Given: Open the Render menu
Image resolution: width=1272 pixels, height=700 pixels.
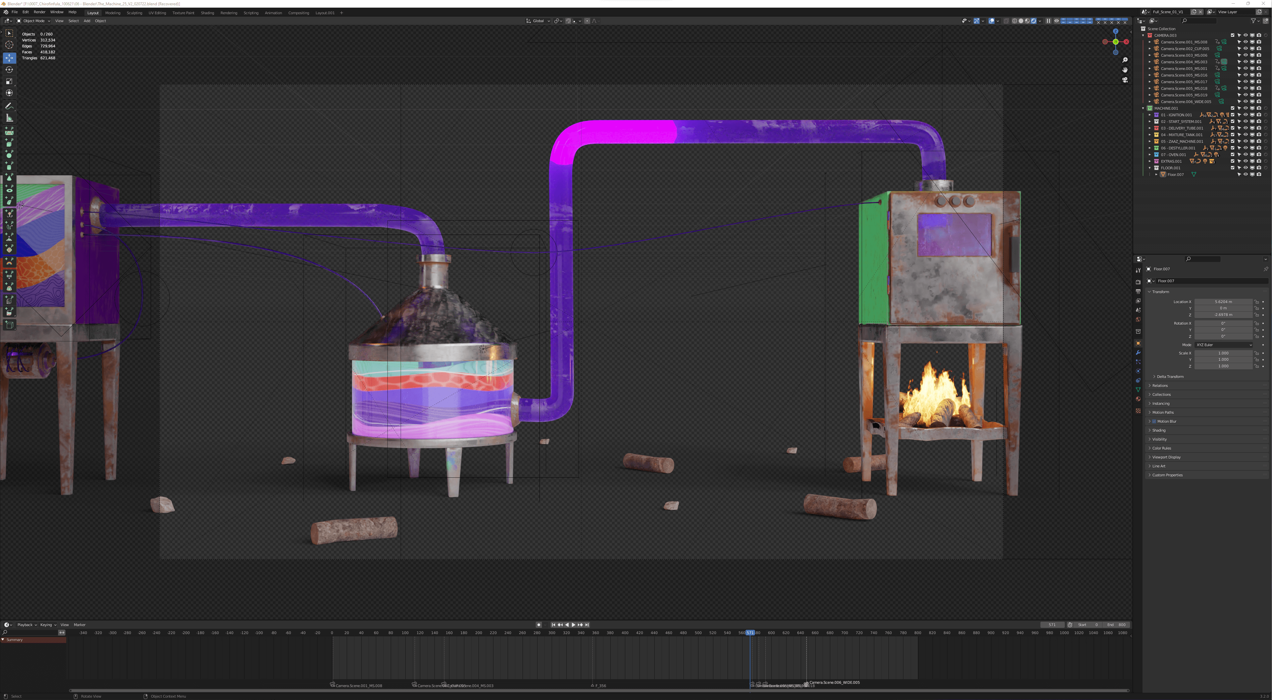Looking at the screenshot, I should point(39,12).
